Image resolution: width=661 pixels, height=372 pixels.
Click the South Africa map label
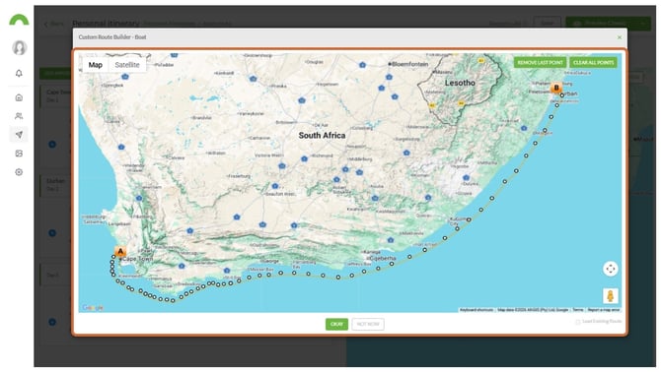click(x=322, y=136)
